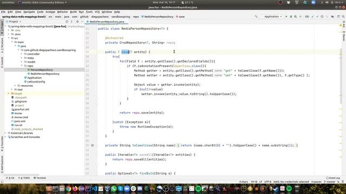The height and width of the screenshot is (194, 346).
Task: Open the Navigate menu
Action: coord(29,12)
